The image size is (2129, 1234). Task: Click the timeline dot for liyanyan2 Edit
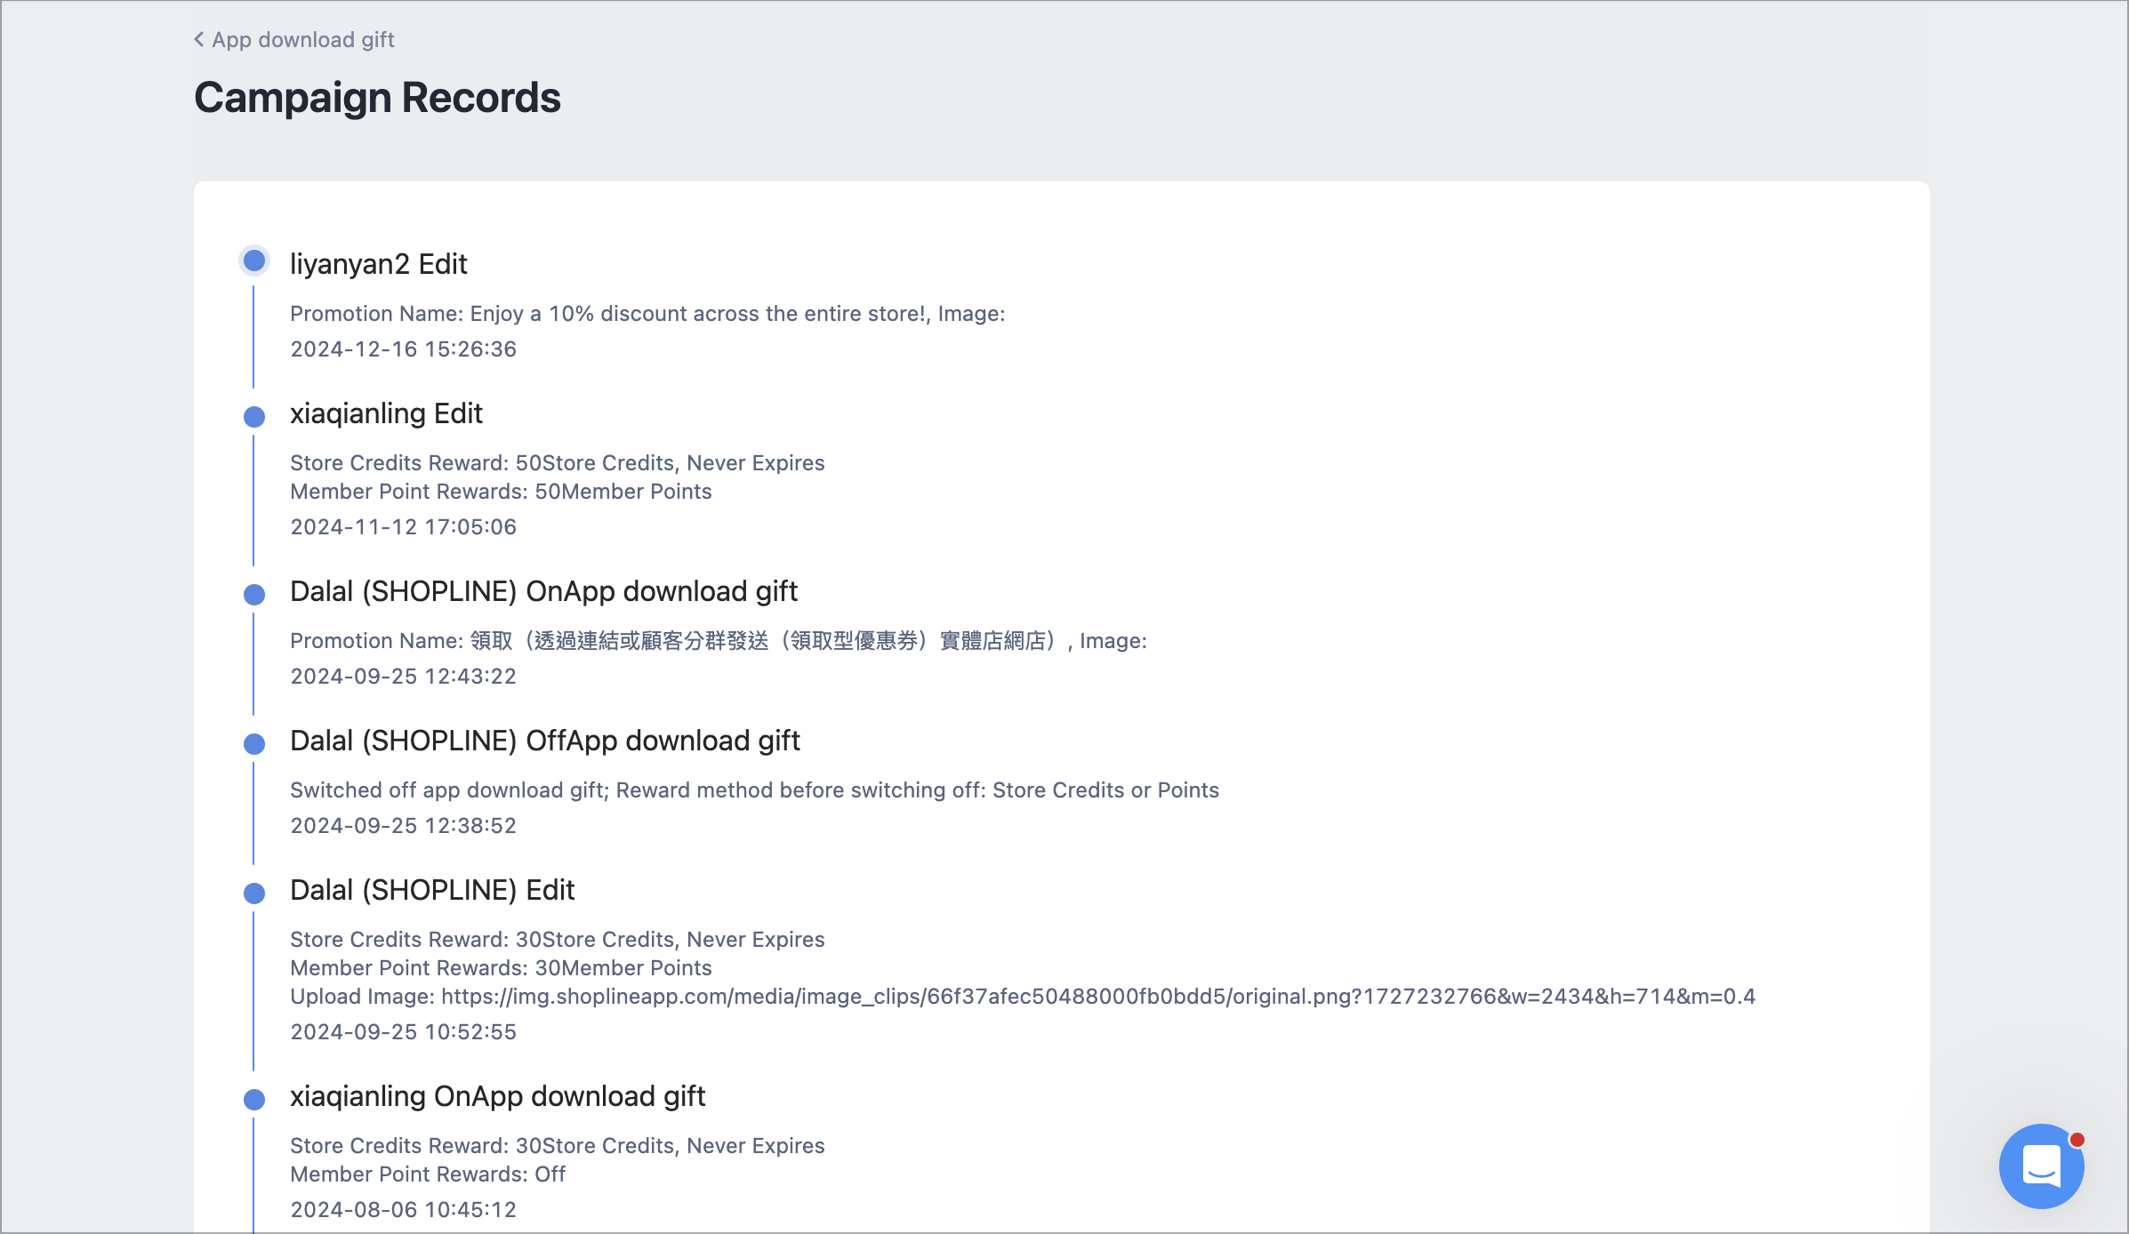pos(254,260)
